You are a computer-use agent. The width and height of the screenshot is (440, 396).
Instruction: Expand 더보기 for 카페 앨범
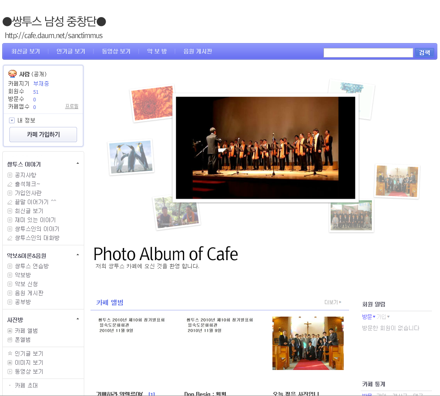(333, 302)
